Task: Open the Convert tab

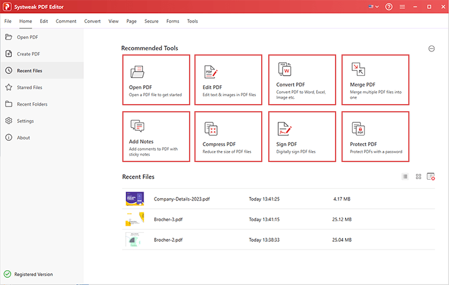Action: (92, 21)
